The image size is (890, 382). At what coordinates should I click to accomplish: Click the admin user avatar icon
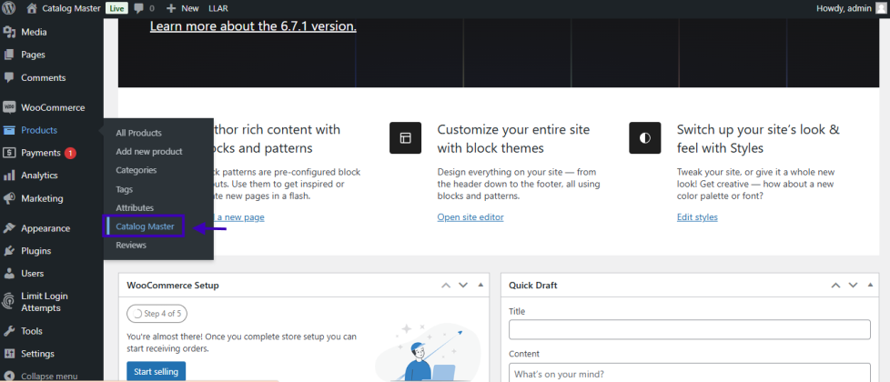coord(879,8)
